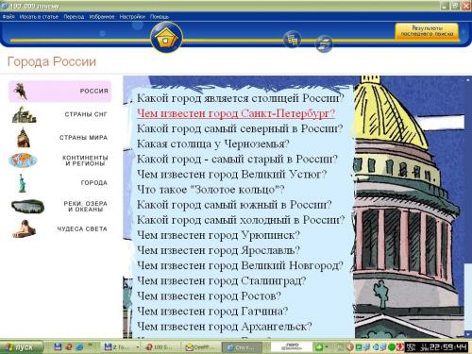Image resolution: width=472 pixels, height=354 pixels.
Task: Select the Россия horseman icon in the sidebar
Action: tap(21, 92)
